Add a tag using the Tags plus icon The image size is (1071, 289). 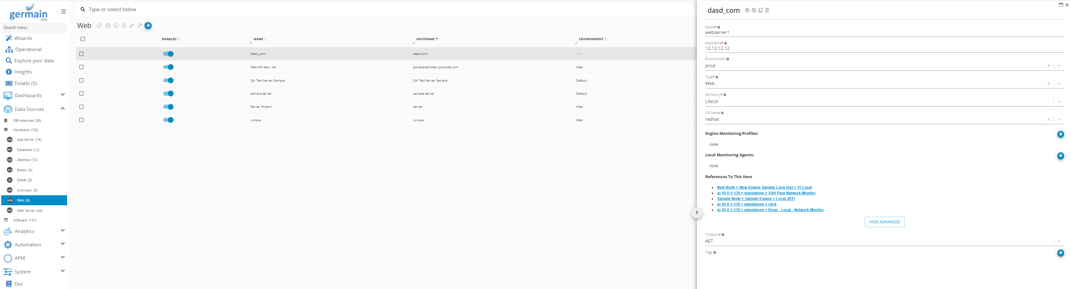pos(1060,253)
